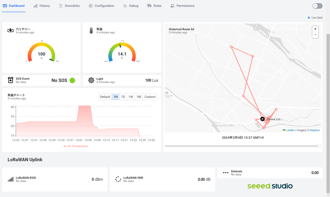Open the Leaflet attribution link
330x197 pixels.
[290, 130]
